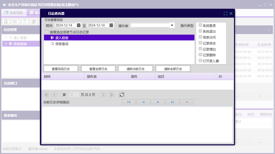Jump to first log record arrow

pos(129,102)
